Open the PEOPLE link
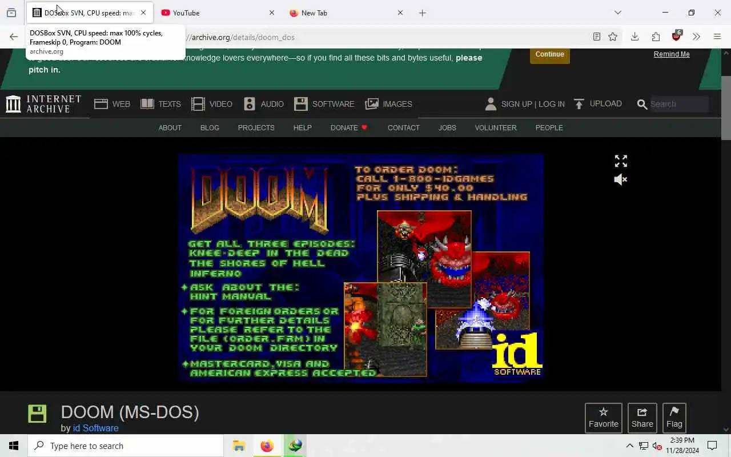The image size is (731, 457). [549, 127]
